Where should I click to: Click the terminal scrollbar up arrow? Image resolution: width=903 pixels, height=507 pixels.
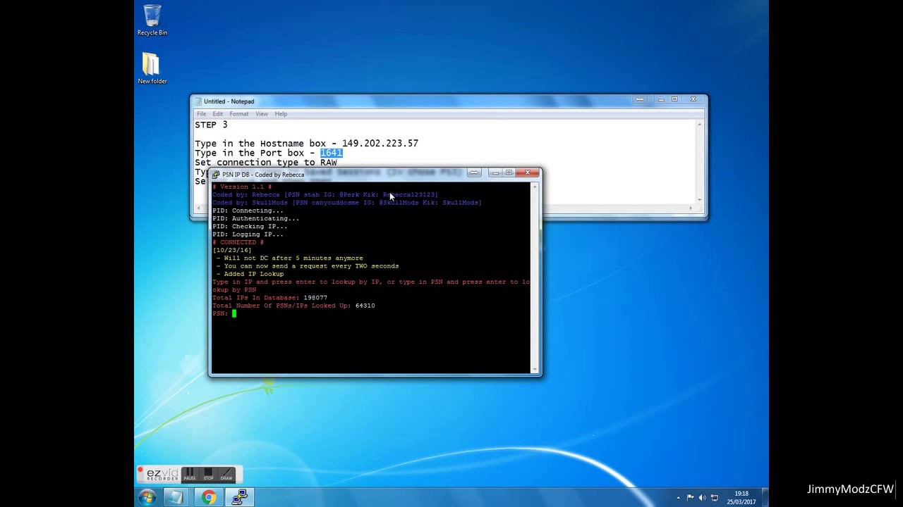[535, 187]
